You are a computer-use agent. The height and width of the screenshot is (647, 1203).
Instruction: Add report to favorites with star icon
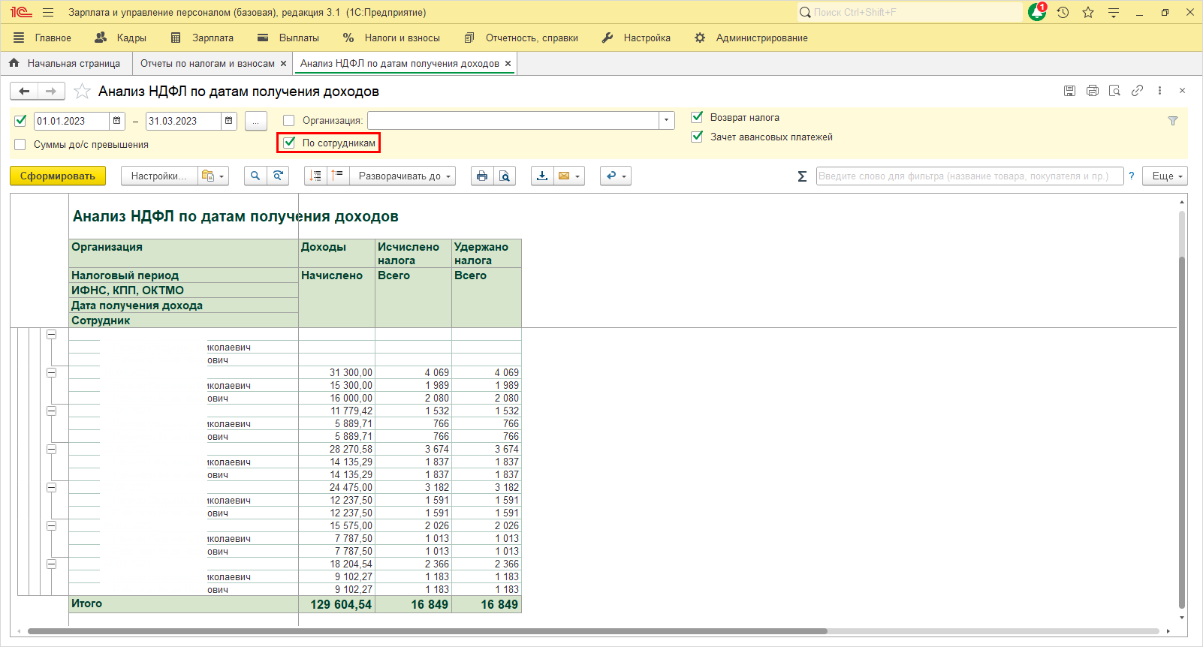pyautogui.click(x=83, y=92)
